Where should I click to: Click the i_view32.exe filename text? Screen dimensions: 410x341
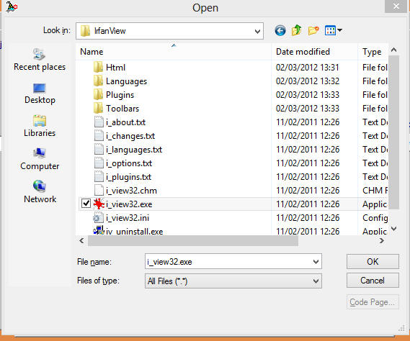click(129, 204)
